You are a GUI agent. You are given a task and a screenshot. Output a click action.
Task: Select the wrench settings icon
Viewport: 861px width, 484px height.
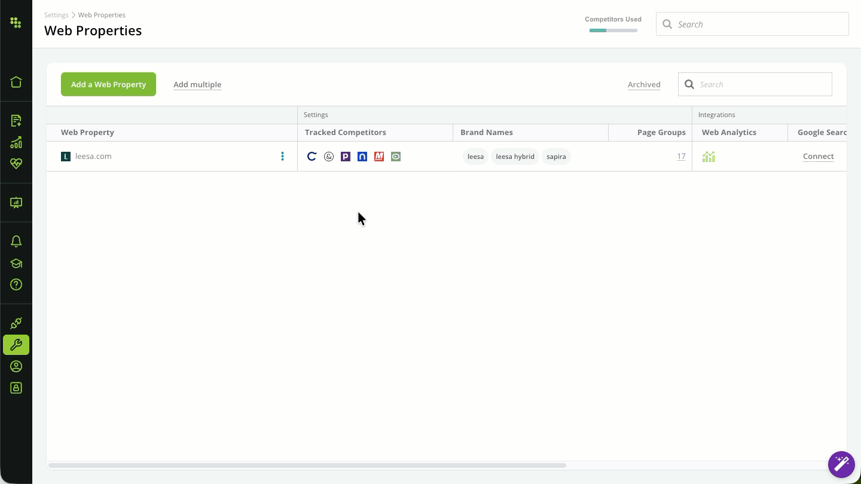[x=16, y=345]
